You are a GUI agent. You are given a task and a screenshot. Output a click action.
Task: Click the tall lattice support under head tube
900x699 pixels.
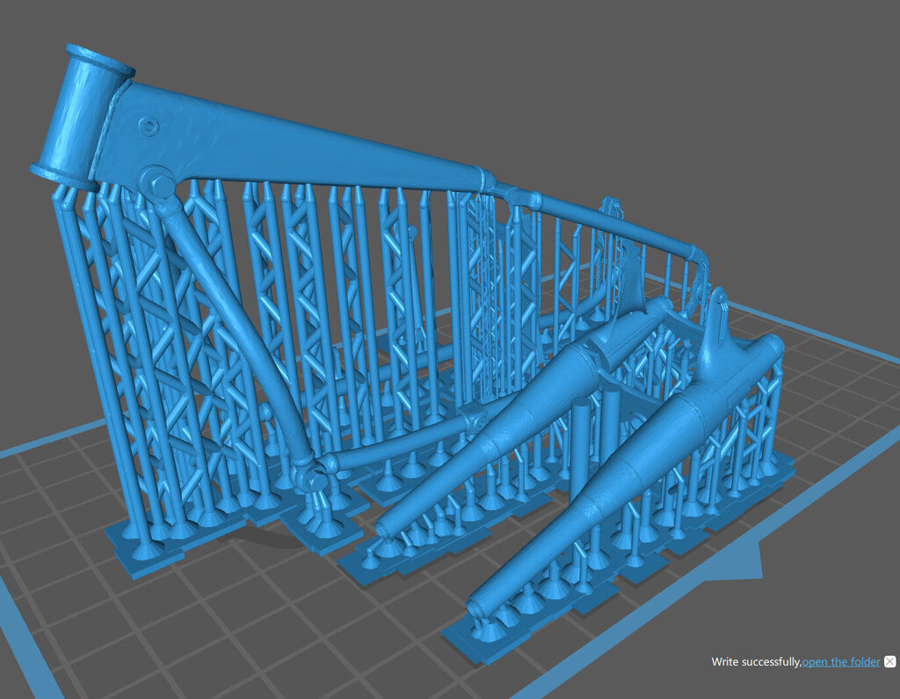[97, 351]
